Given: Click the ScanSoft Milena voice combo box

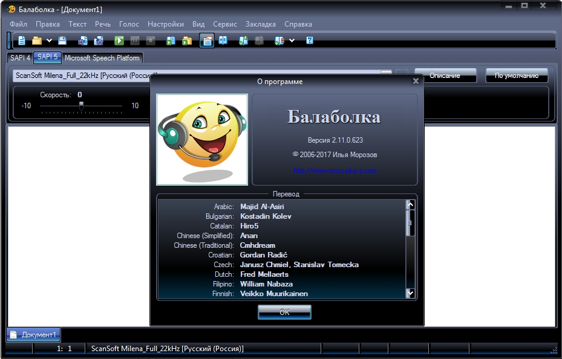Looking at the screenshot, I should point(203,76).
